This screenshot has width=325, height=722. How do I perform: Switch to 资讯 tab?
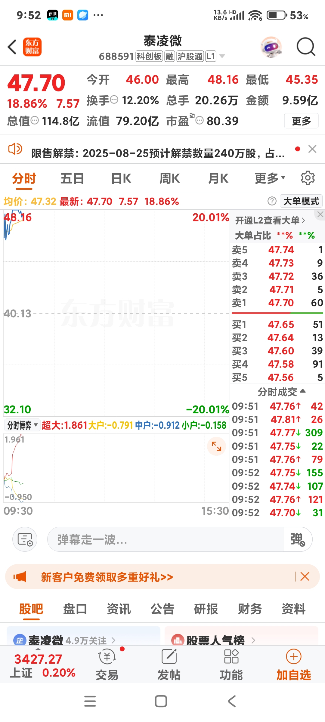(119, 609)
